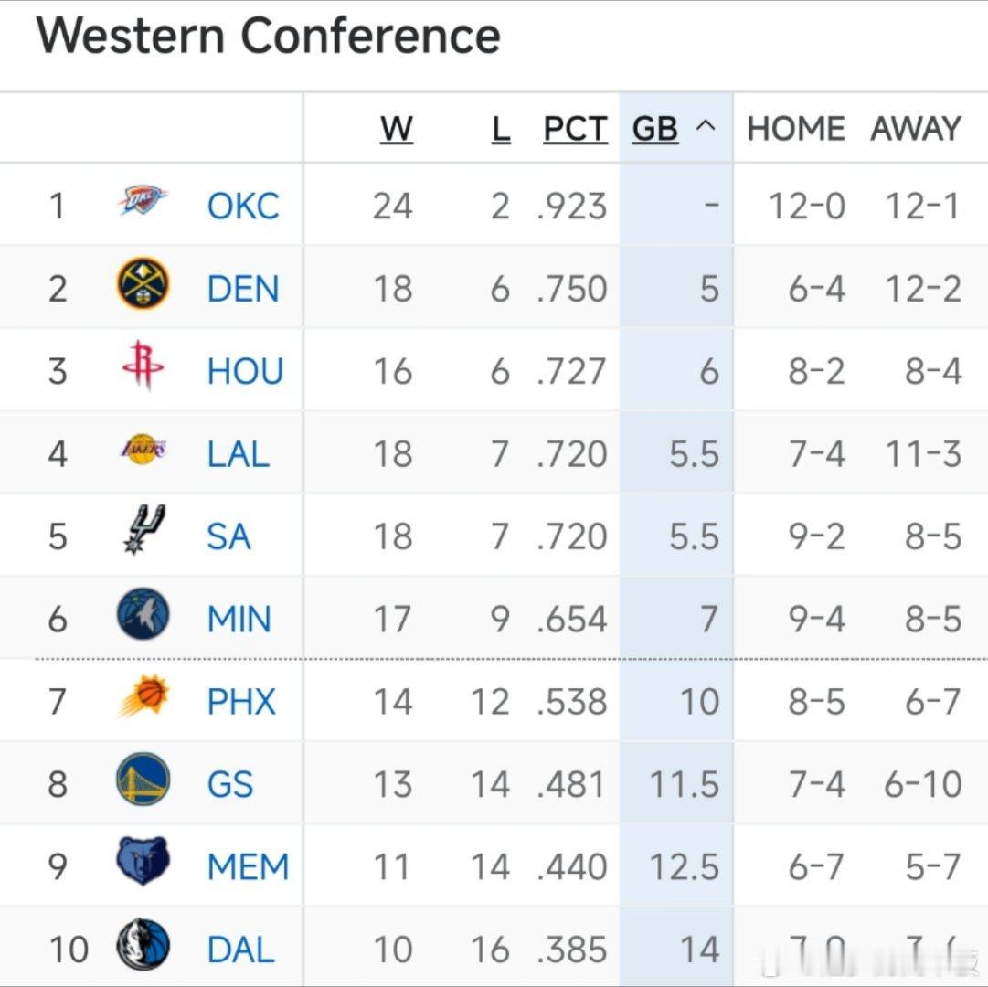Click the Phoenix Suns logo
This screenshot has width=988, height=987.
point(143,697)
